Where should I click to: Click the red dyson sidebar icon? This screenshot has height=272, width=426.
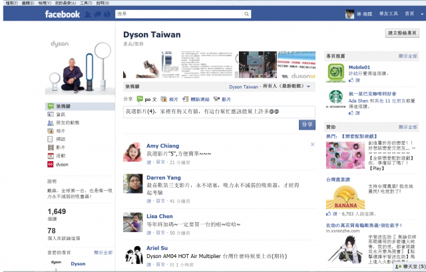pyautogui.click(x=51, y=164)
